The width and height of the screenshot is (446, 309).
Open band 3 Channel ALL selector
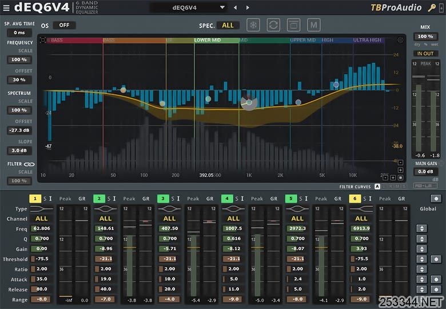point(169,219)
